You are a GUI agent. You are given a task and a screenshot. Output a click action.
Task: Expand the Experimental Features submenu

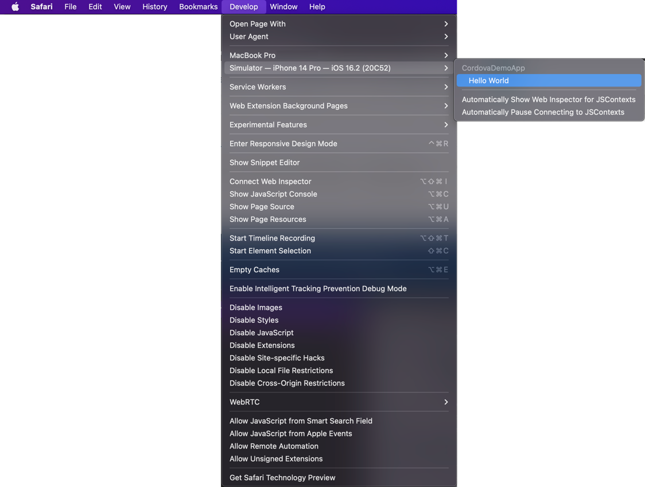(339, 125)
